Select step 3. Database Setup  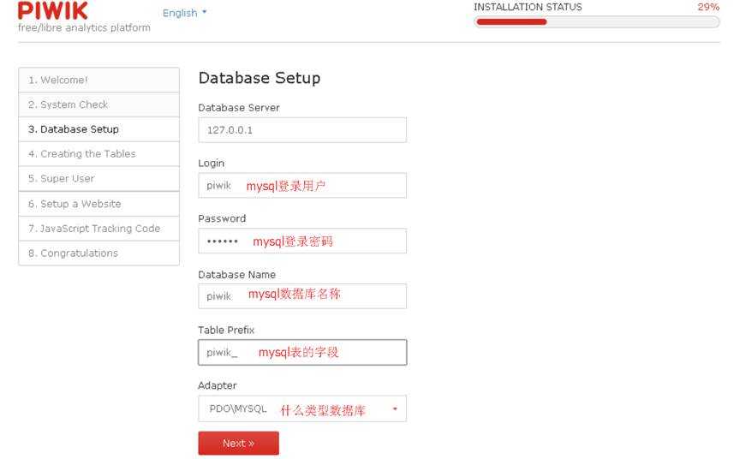pyautogui.click(x=98, y=129)
